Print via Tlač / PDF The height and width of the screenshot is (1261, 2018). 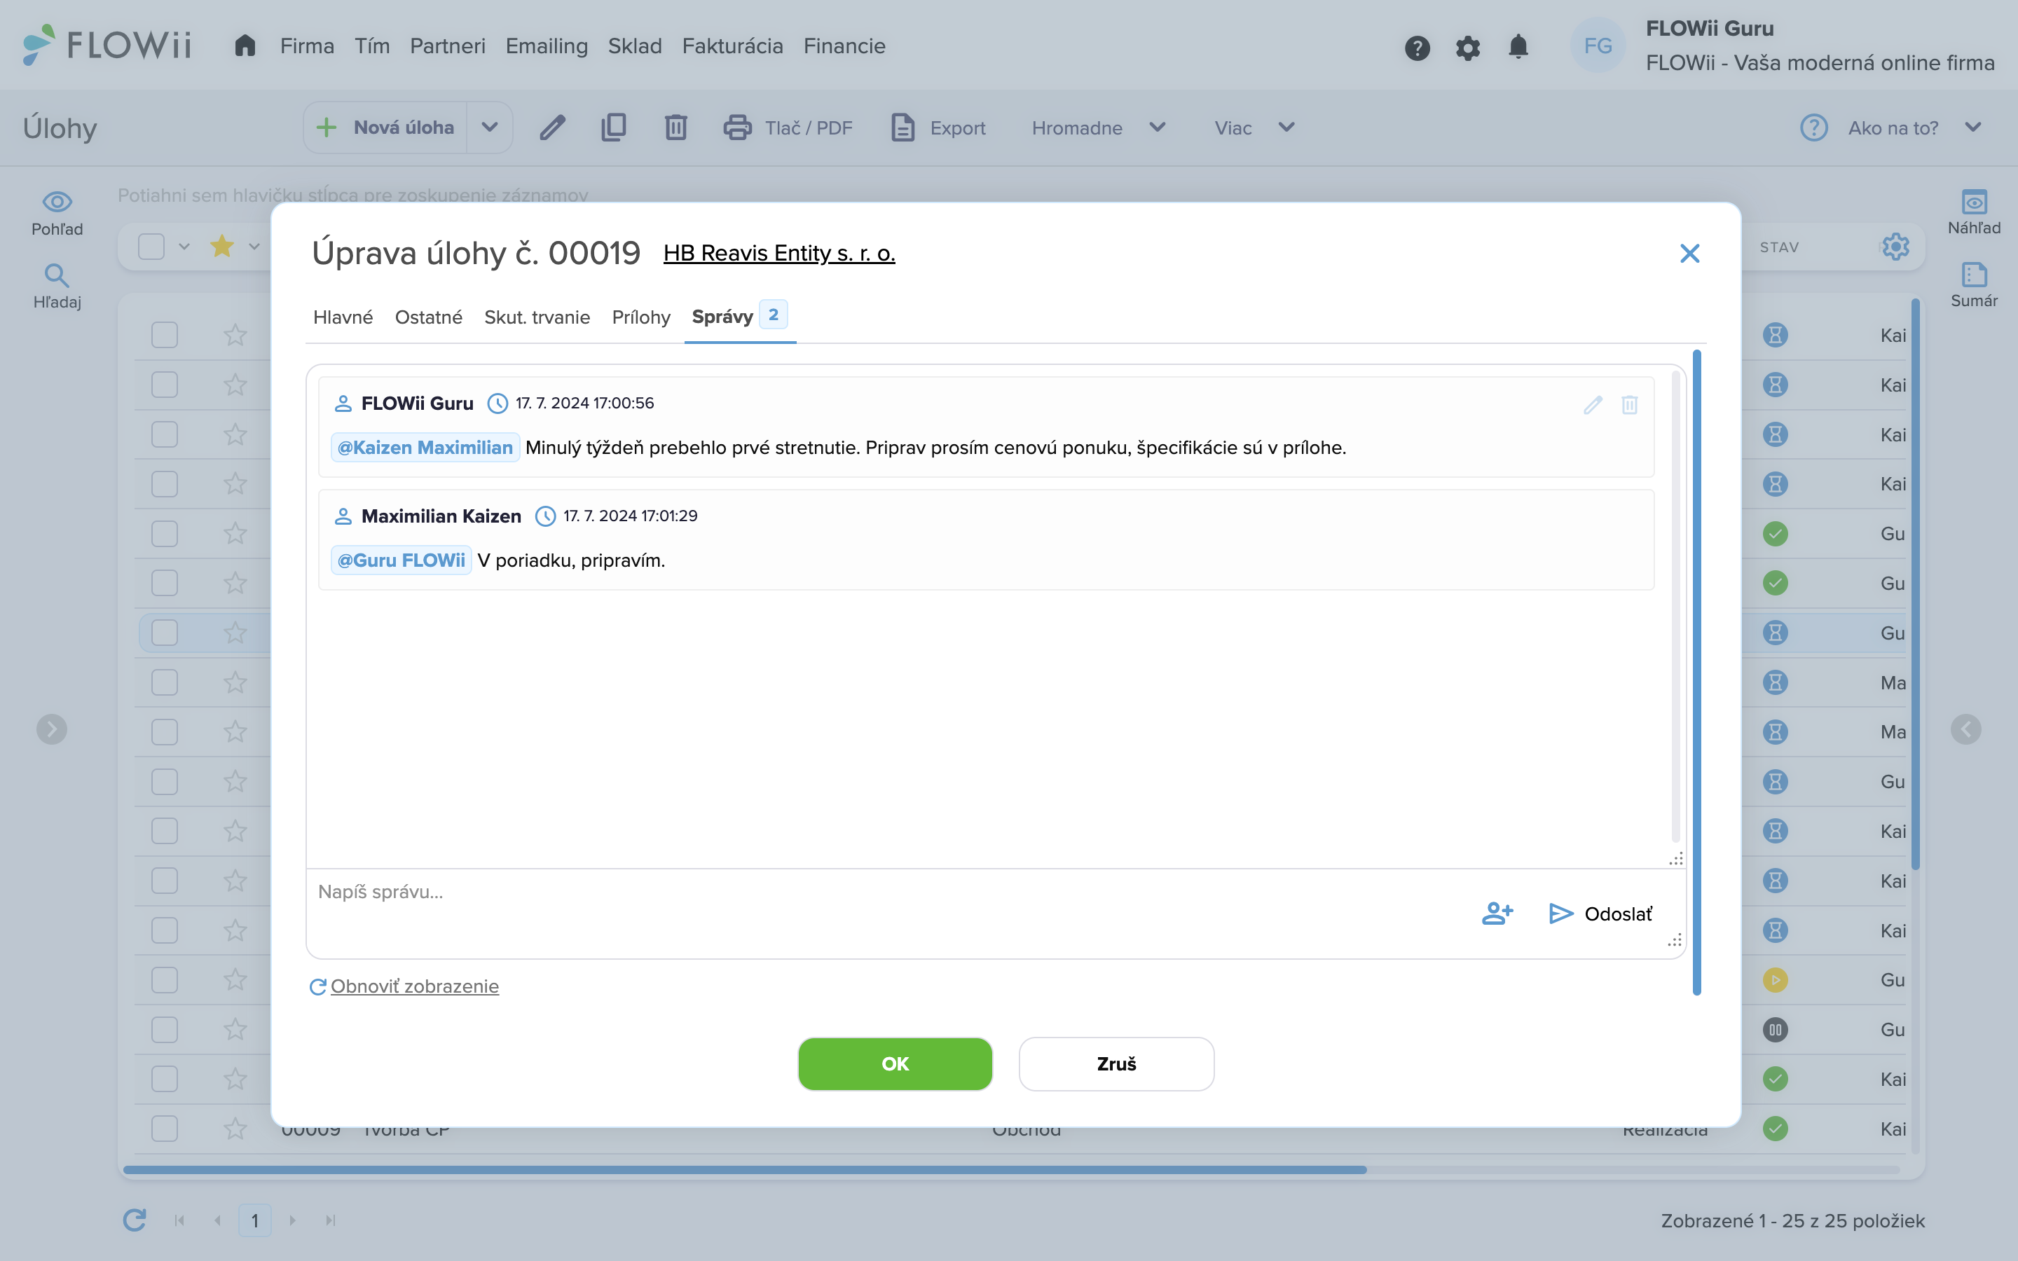[x=787, y=128]
